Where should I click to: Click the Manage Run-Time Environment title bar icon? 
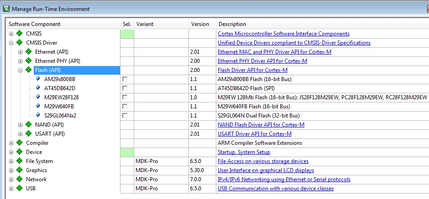[x=6, y=9]
